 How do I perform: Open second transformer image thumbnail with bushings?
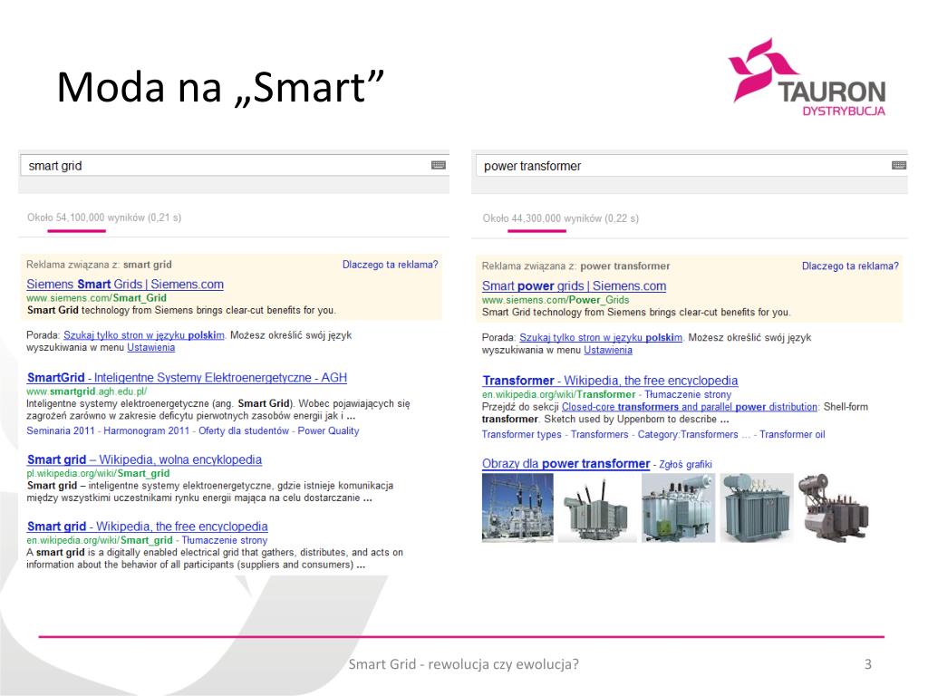click(x=598, y=507)
